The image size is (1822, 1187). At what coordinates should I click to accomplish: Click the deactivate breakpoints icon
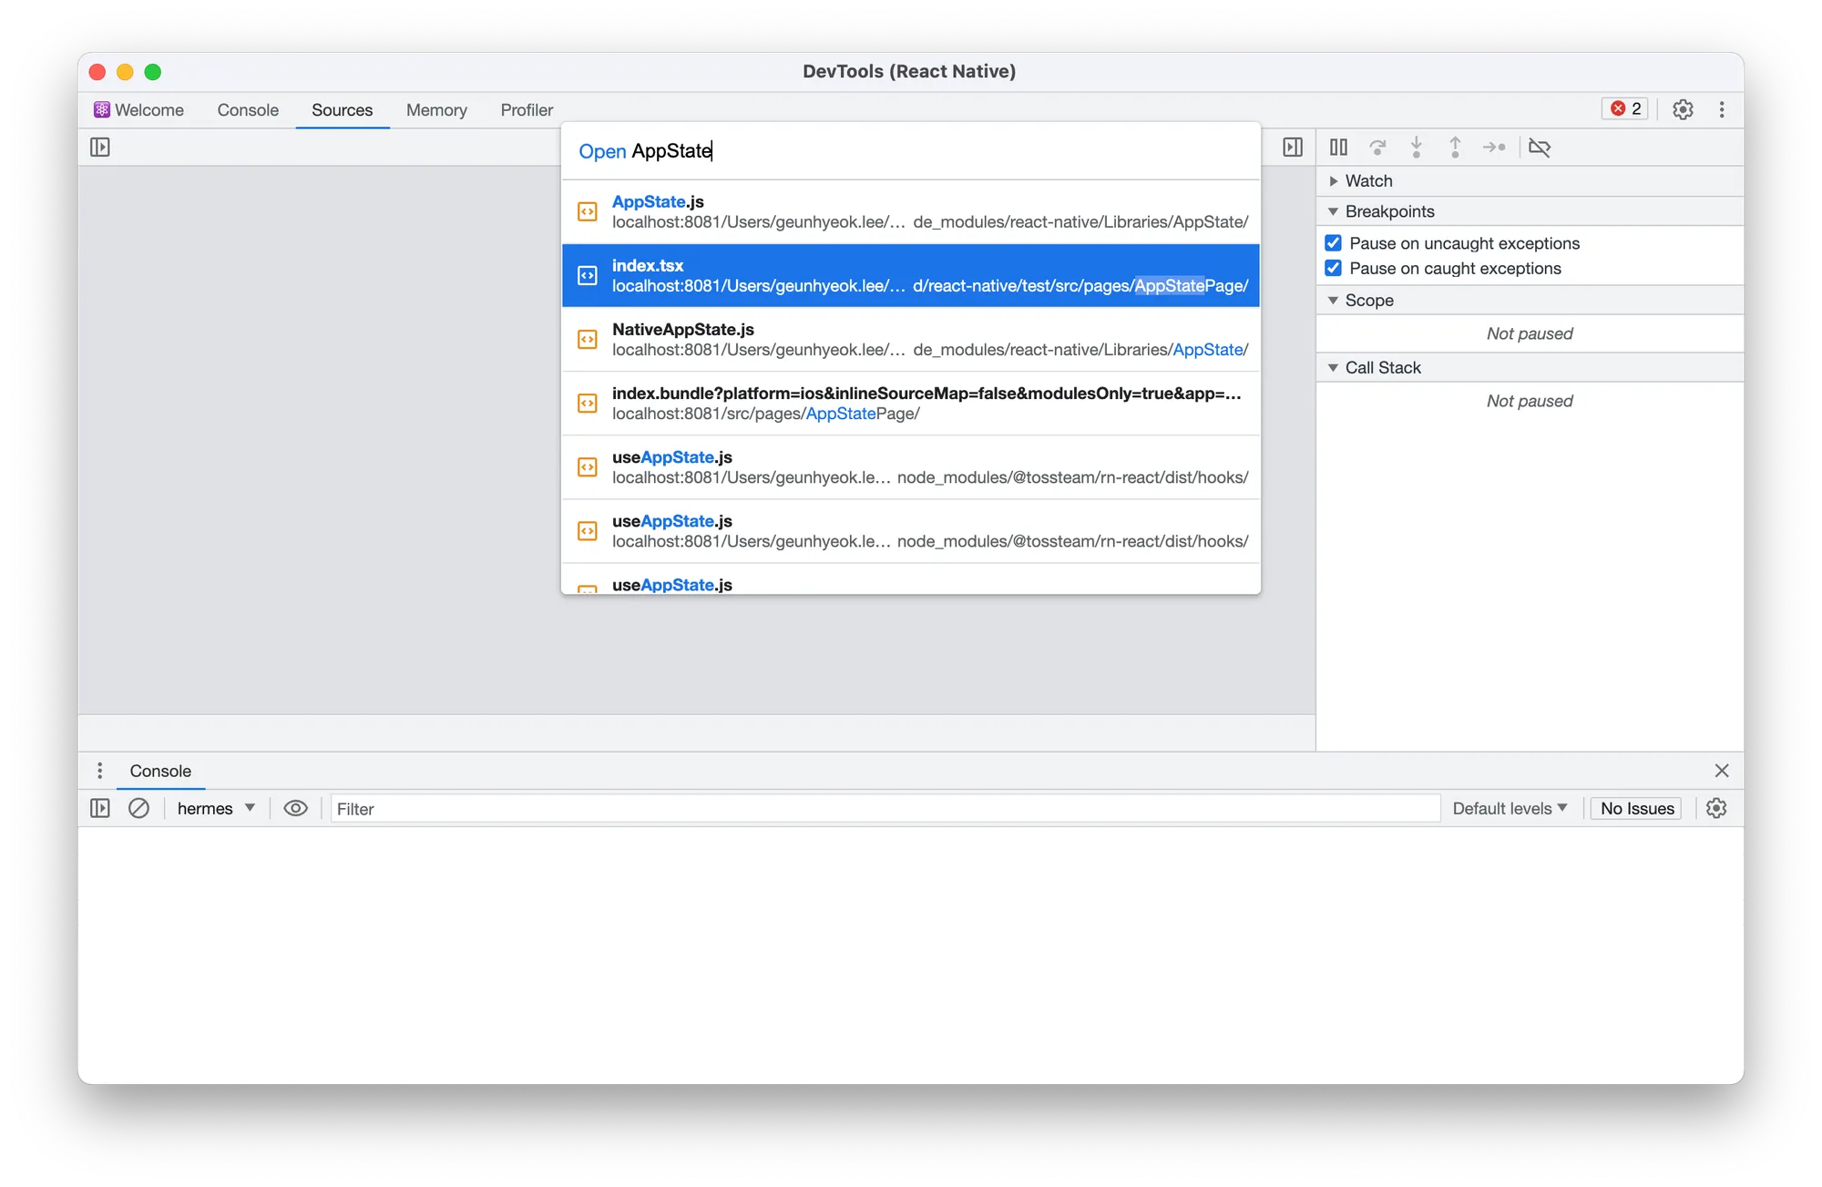point(1540,147)
